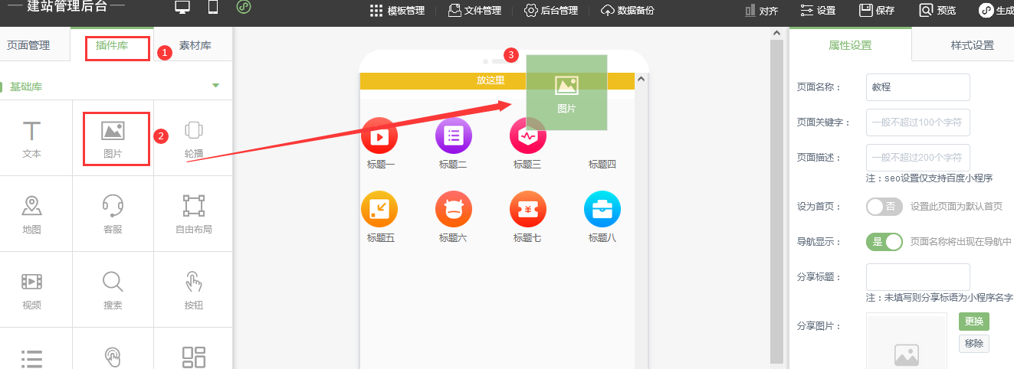Image resolution: width=1014 pixels, height=369 pixels.
Task: Select the 轮播 carousel plugin icon
Action: click(194, 138)
